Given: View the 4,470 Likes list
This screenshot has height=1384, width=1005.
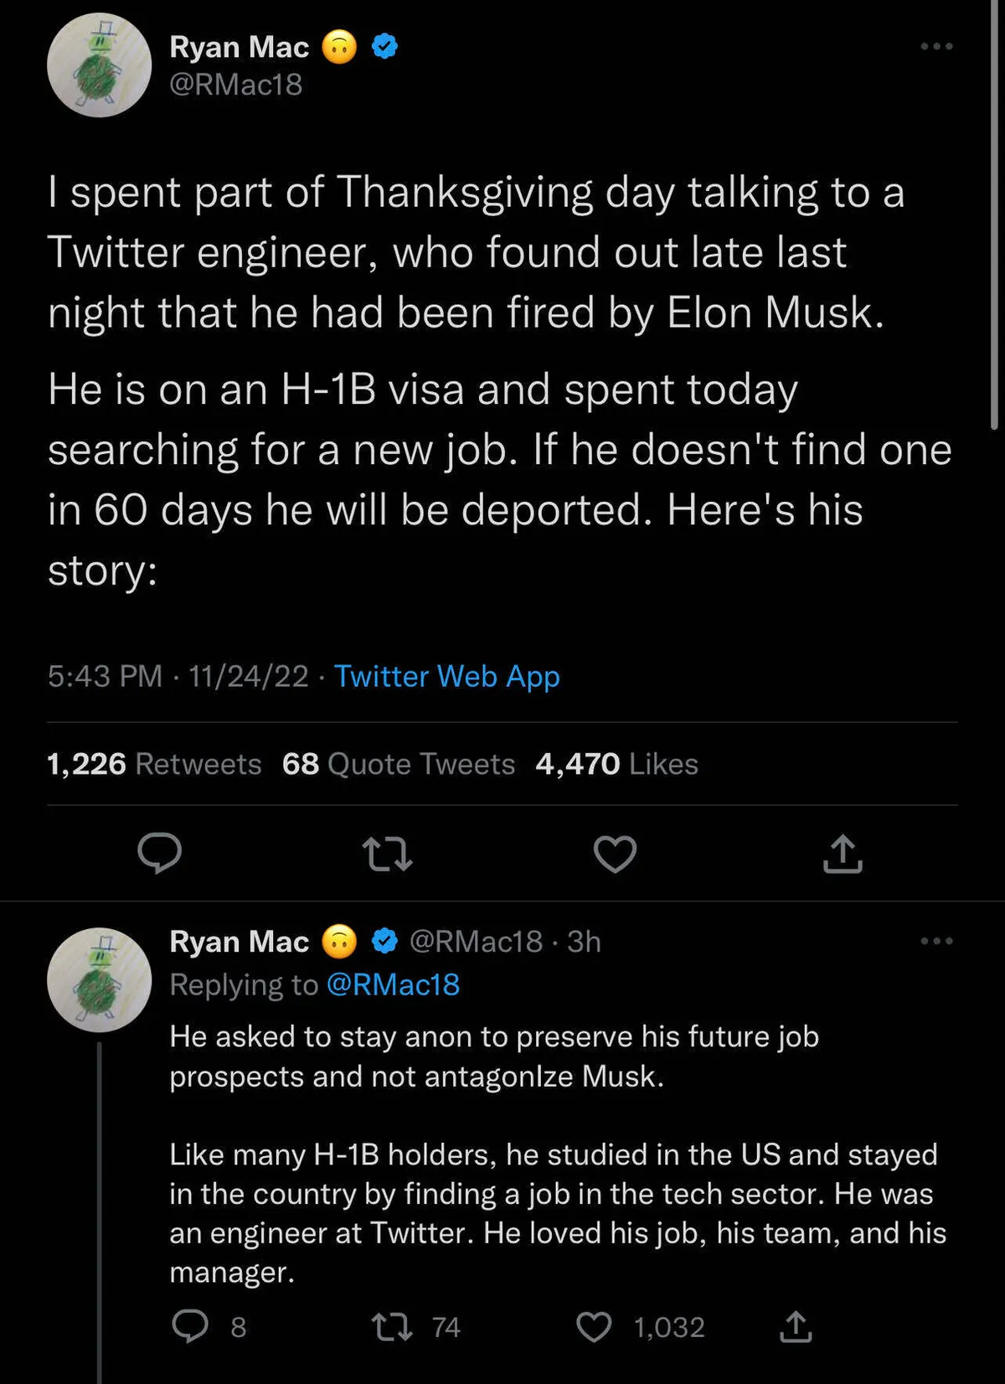Looking at the screenshot, I should click(617, 764).
